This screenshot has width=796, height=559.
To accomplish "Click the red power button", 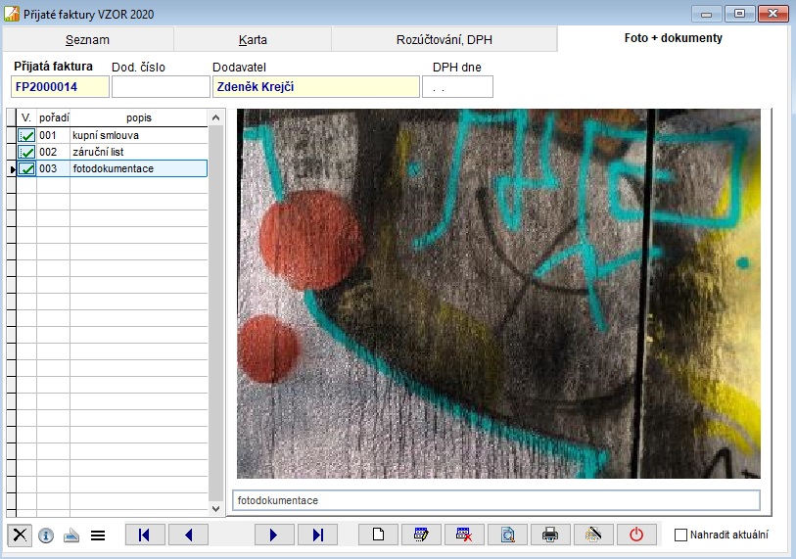I will [x=636, y=535].
